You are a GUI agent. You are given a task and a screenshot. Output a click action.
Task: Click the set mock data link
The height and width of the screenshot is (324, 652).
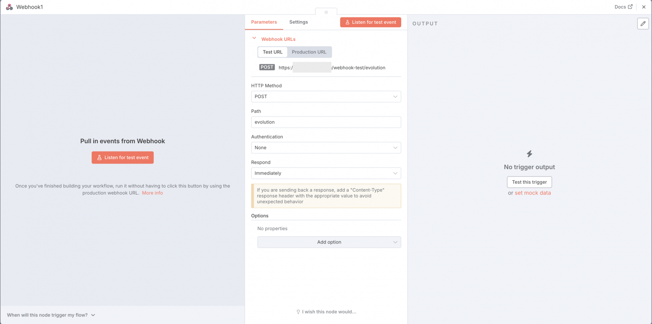coord(532,193)
